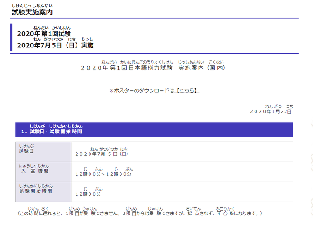Click the start time value 12時30分

(88, 194)
